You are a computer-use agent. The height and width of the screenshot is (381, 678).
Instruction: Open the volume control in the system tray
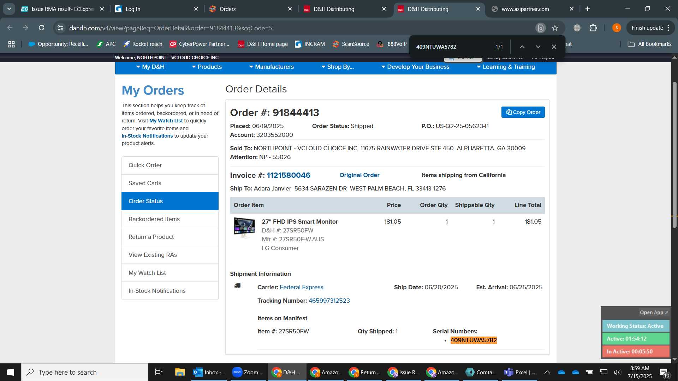[618, 372]
